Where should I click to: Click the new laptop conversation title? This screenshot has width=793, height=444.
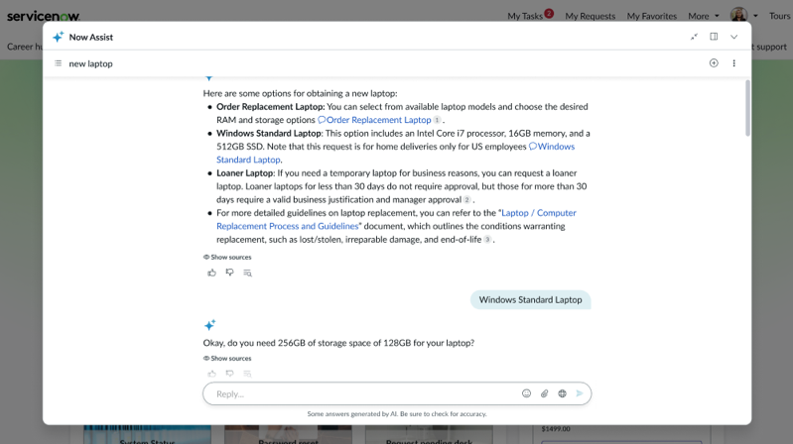[x=90, y=63]
